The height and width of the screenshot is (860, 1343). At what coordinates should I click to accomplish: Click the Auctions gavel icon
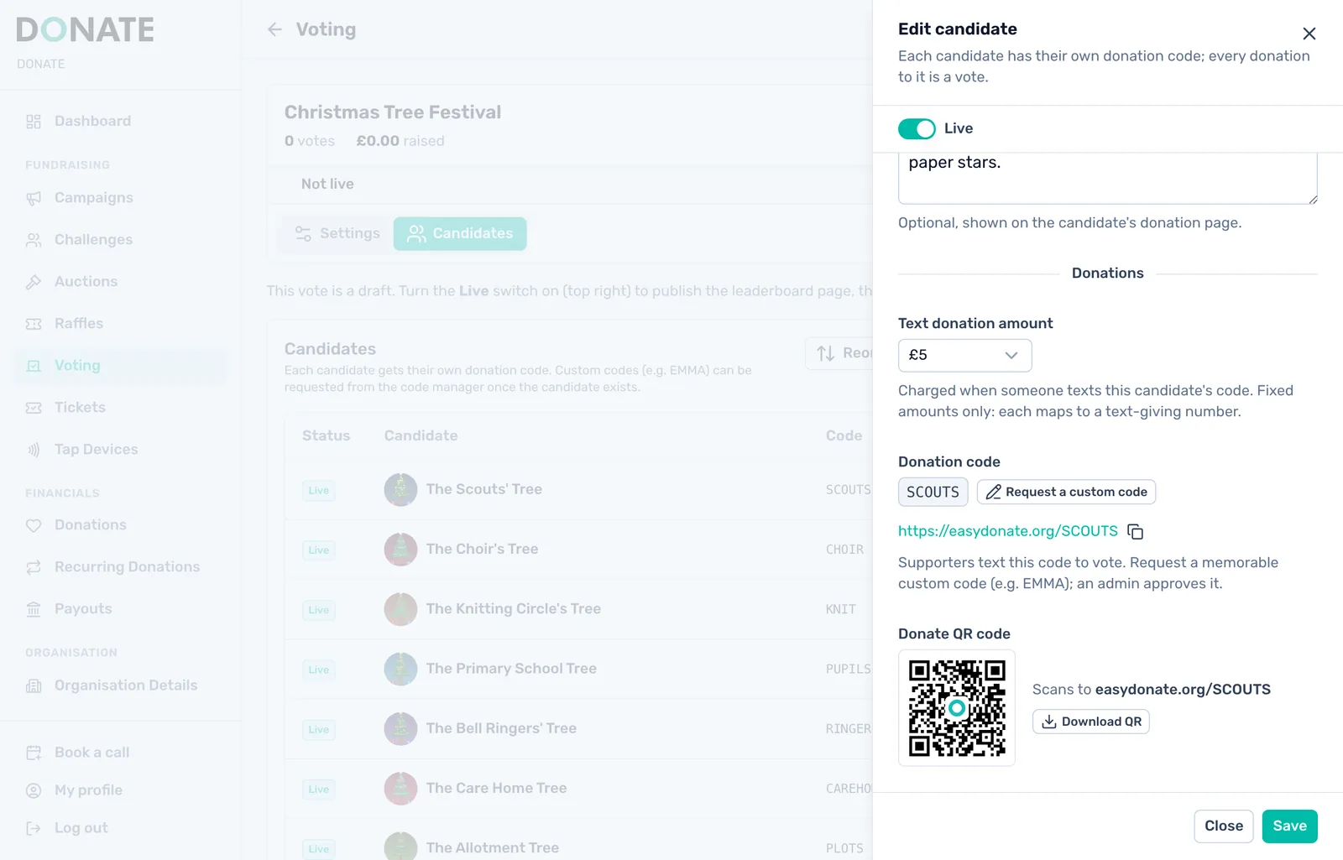coord(34,282)
